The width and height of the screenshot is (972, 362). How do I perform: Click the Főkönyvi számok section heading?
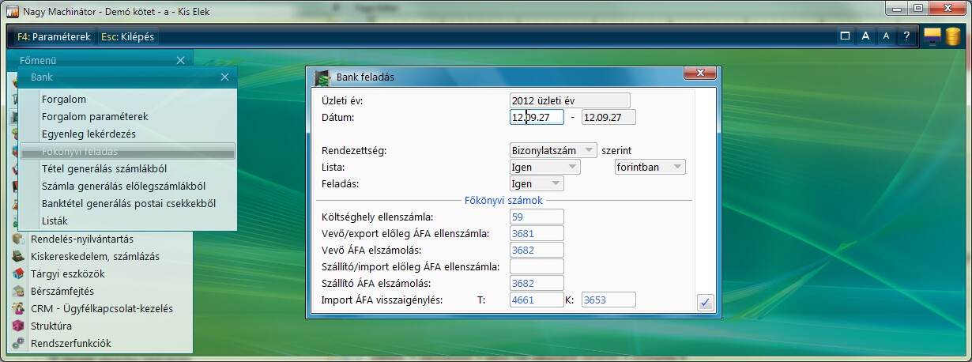pyautogui.click(x=503, y=200)
